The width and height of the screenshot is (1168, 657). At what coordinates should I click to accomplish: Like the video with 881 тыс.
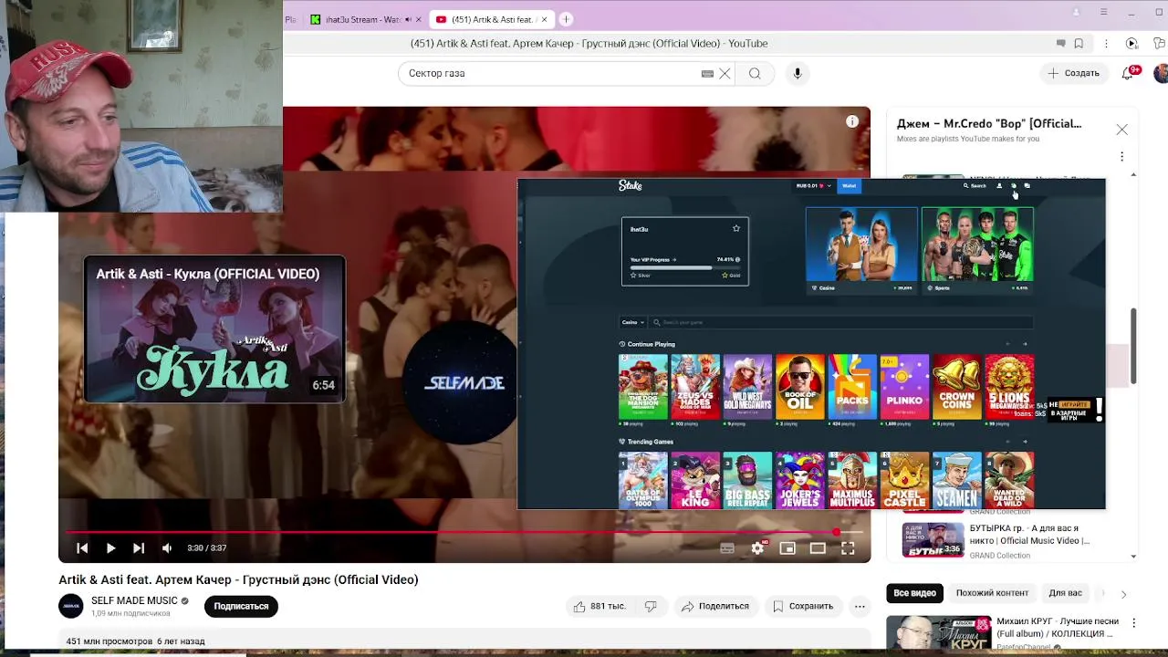(599, 606)
